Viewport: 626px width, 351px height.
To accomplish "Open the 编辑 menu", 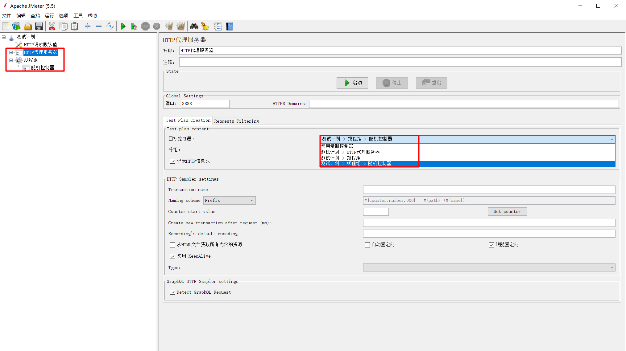I will point(21,15).
